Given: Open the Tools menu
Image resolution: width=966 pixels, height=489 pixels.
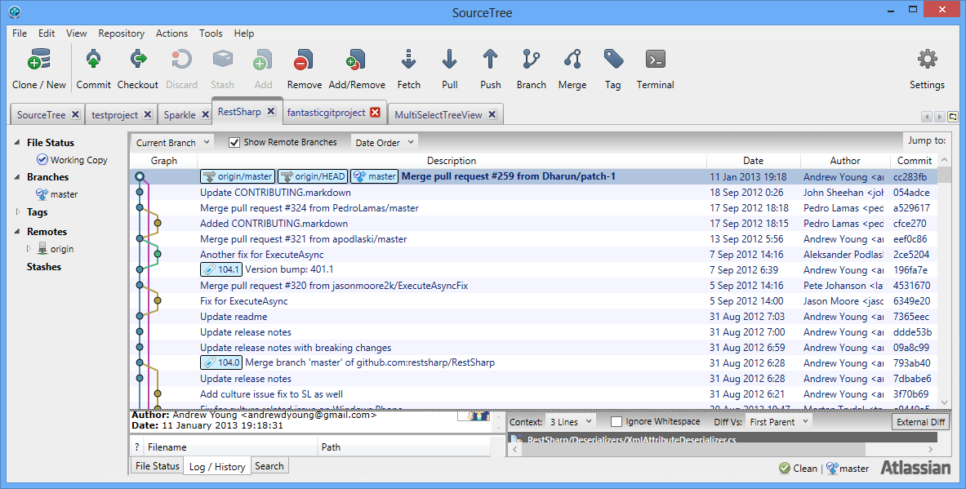Looking at the screenshot, I should tap(211, 33).
